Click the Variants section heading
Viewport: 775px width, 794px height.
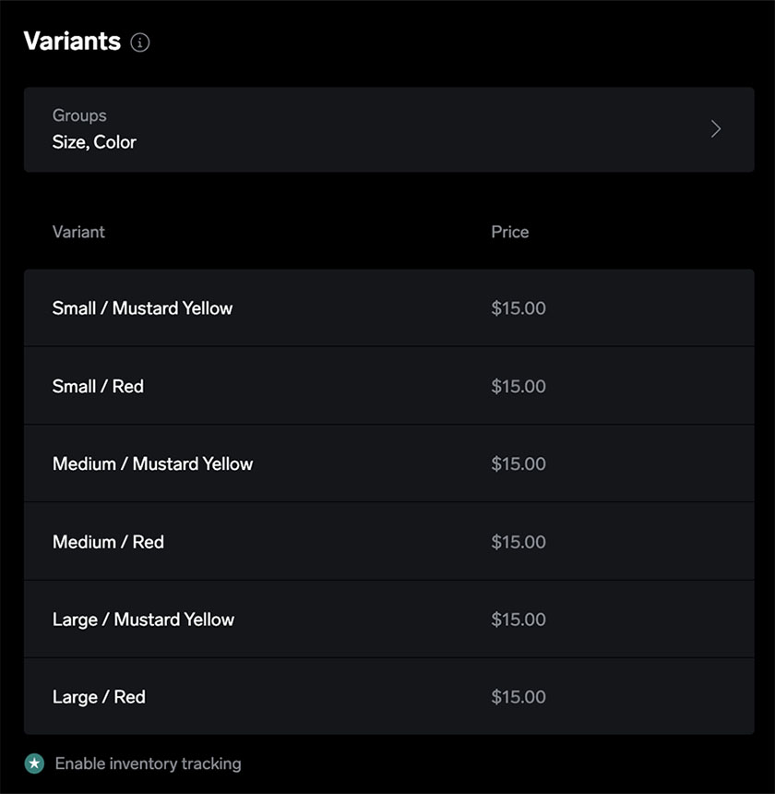tap(72, 41)
